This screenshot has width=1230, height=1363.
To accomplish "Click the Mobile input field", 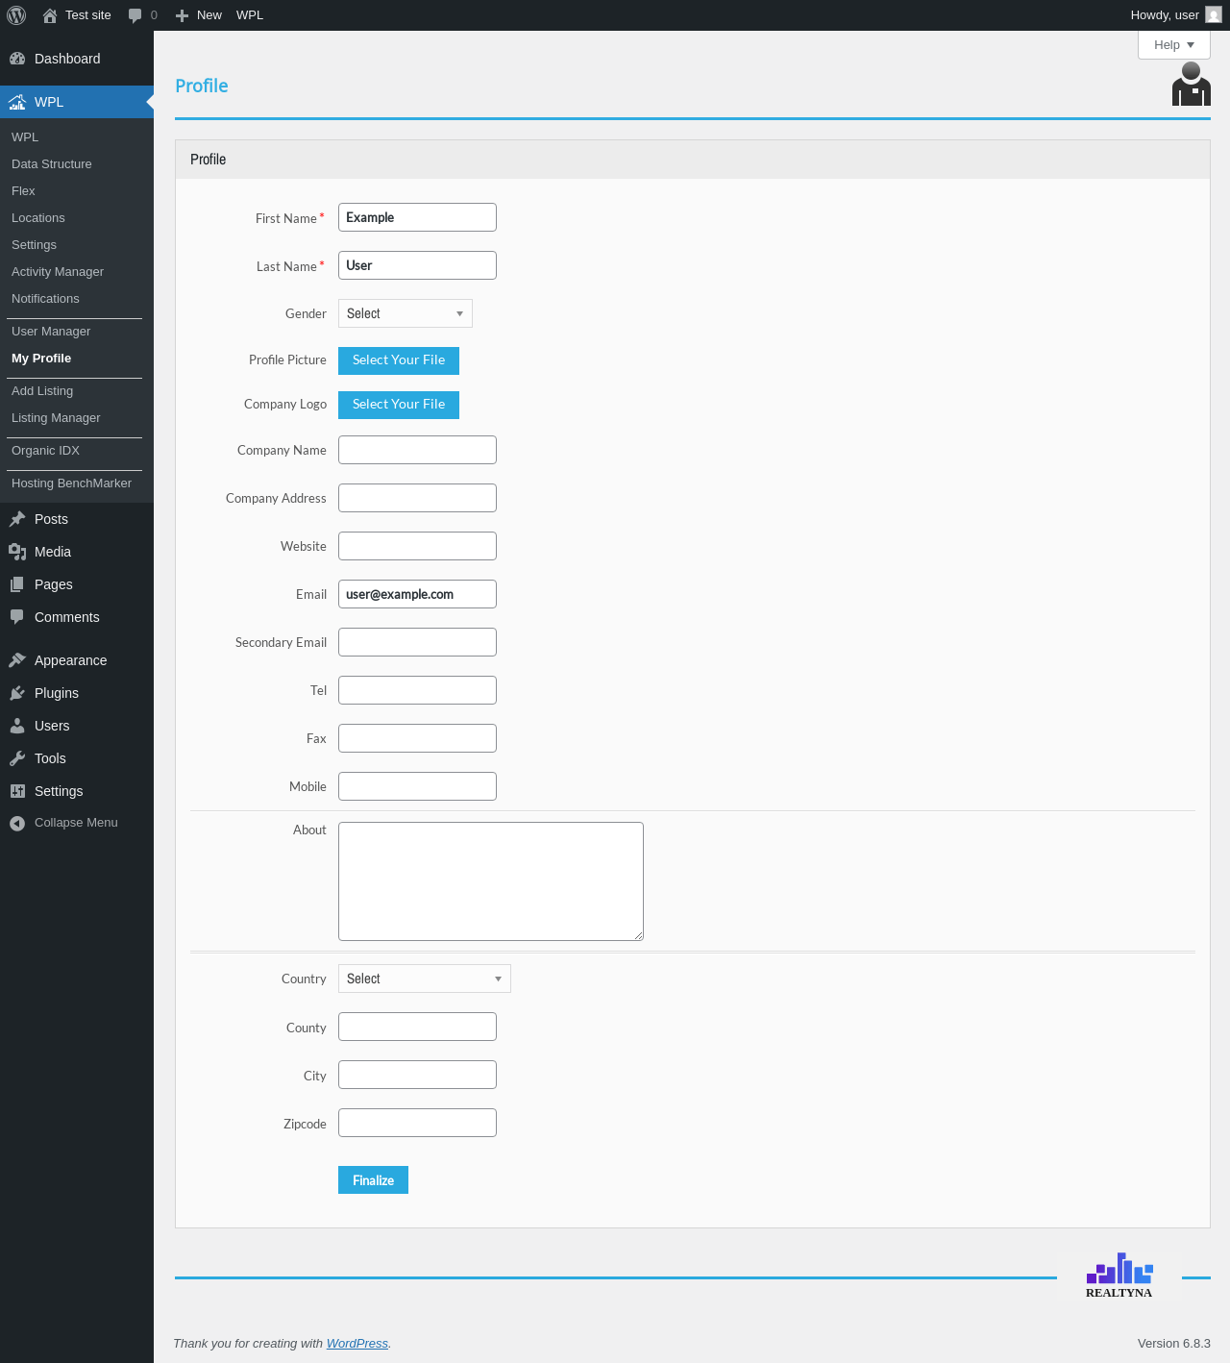I will pos(417,786).
